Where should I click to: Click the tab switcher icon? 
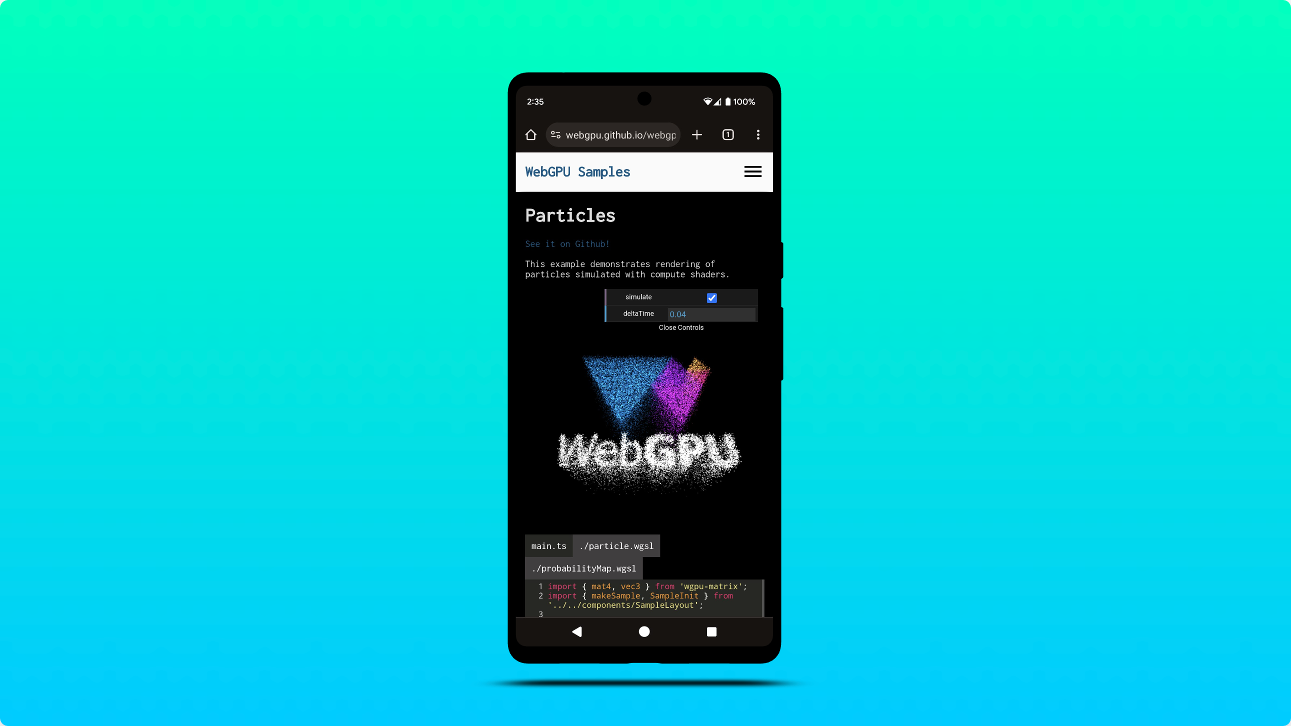coord(728,134)
